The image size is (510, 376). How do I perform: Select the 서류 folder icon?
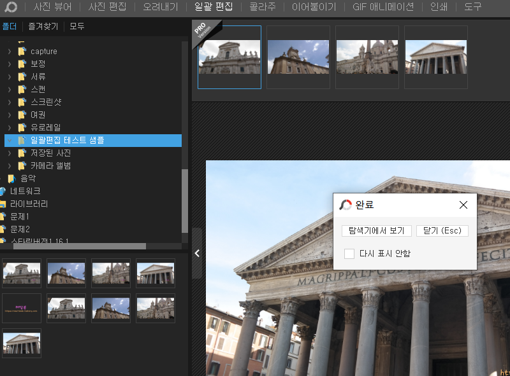22,76
